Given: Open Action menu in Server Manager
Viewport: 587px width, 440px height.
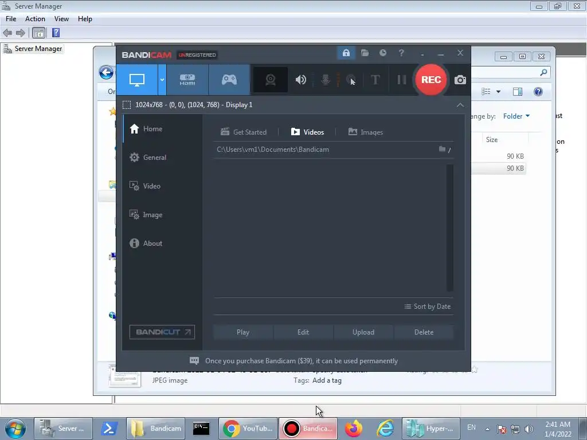Looking at the screenshot, I should click(x=35, y=19).
